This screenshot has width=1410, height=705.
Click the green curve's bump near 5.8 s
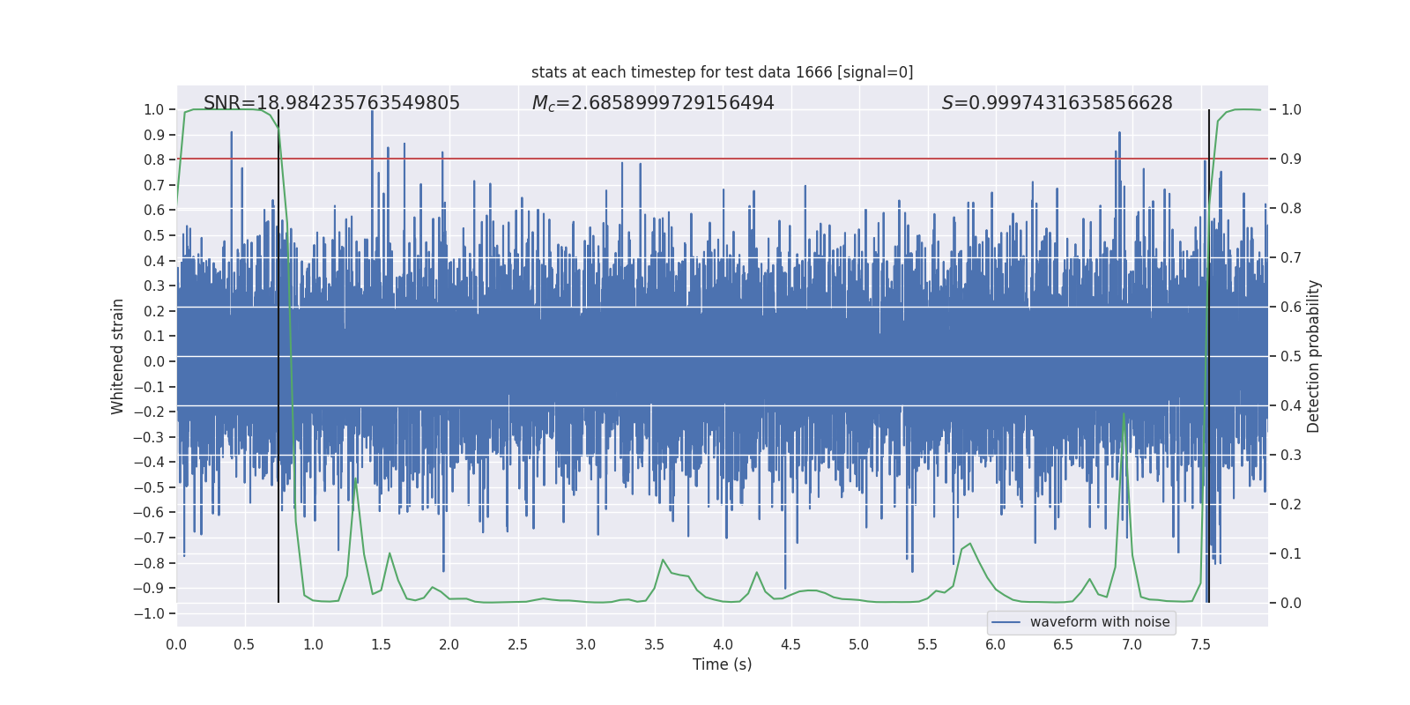tap(969, 544)
